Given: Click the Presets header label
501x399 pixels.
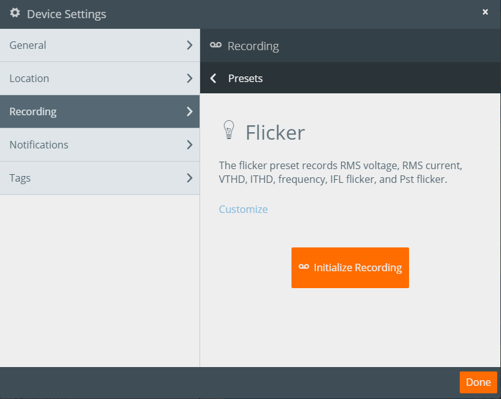Looking at the screenshot, I should coord(245,79).
